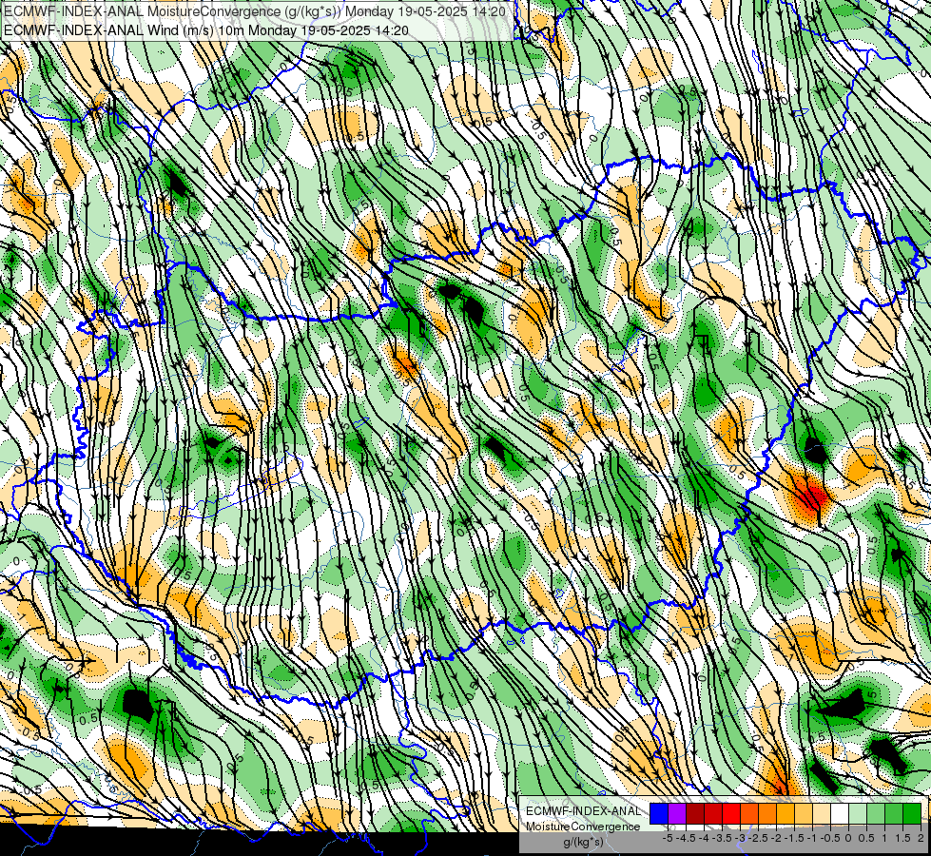931x856 pixels.
Task: Click the legend value '-2.5'
Action: [758, 838]
